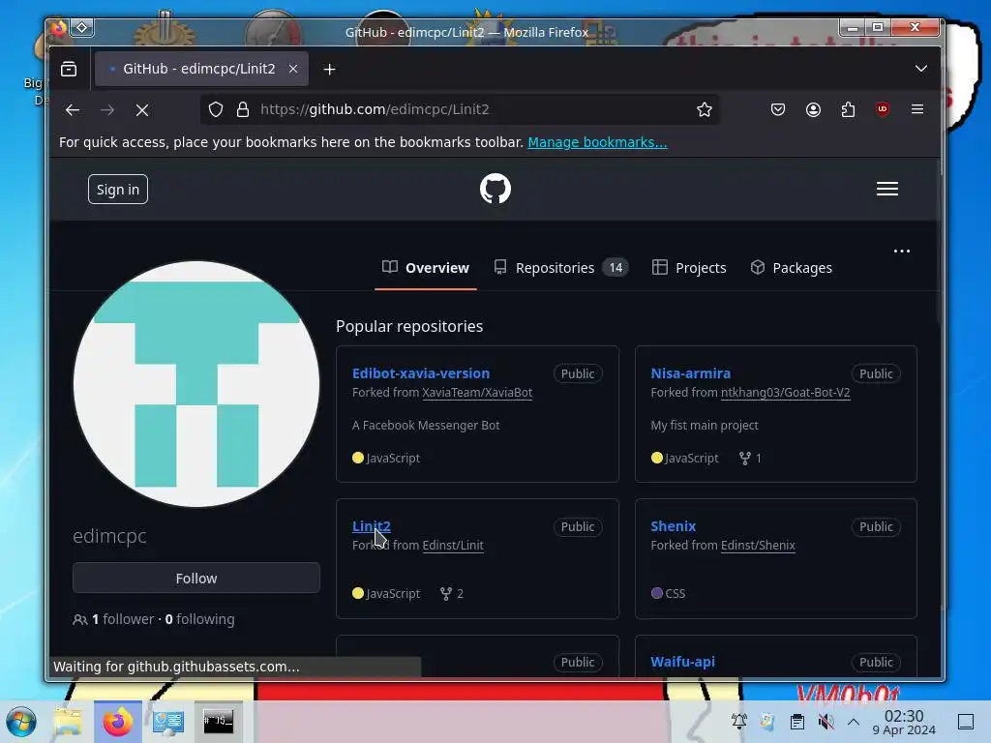Open the Firefox account icon
The width and height of the screenshot is (991, 743).
[813, 109]
